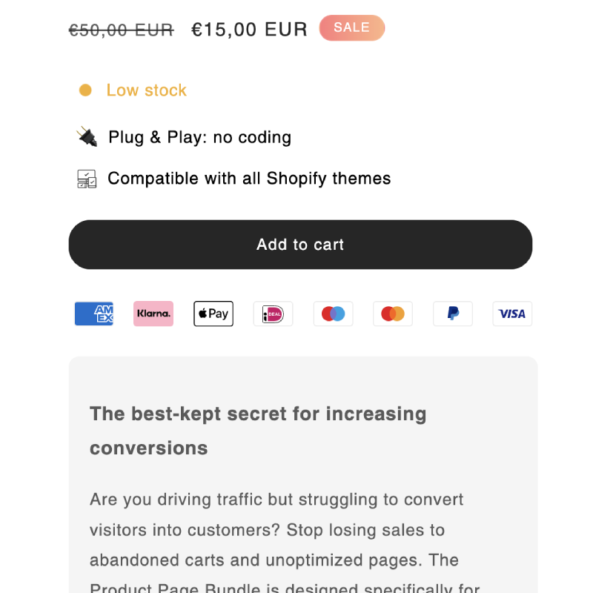
Task: Click the Apple Pay icon
Action: 213,314
